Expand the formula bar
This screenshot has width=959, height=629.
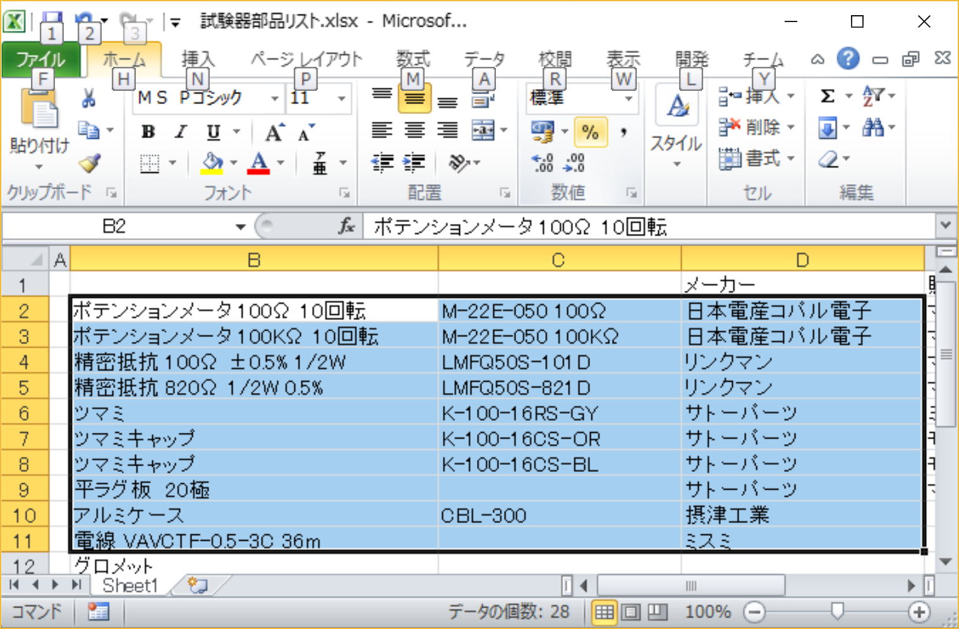(x=946, y=225)
